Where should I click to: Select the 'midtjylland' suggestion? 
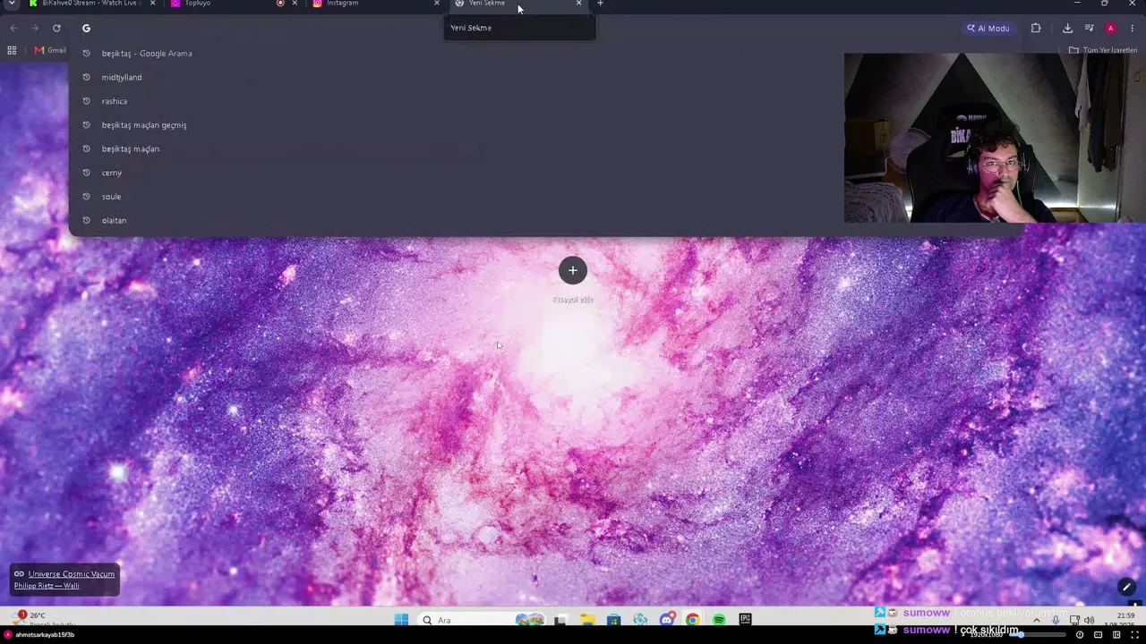pyautogui.click(x=545, y=78)
